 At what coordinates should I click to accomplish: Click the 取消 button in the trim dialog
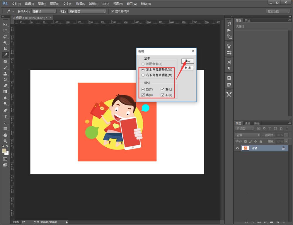tap(187, 67)
